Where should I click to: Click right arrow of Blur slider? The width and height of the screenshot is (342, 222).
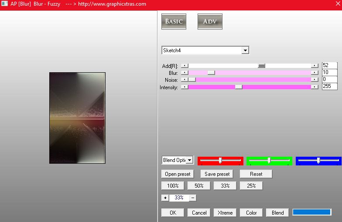[x=314, y=73]
